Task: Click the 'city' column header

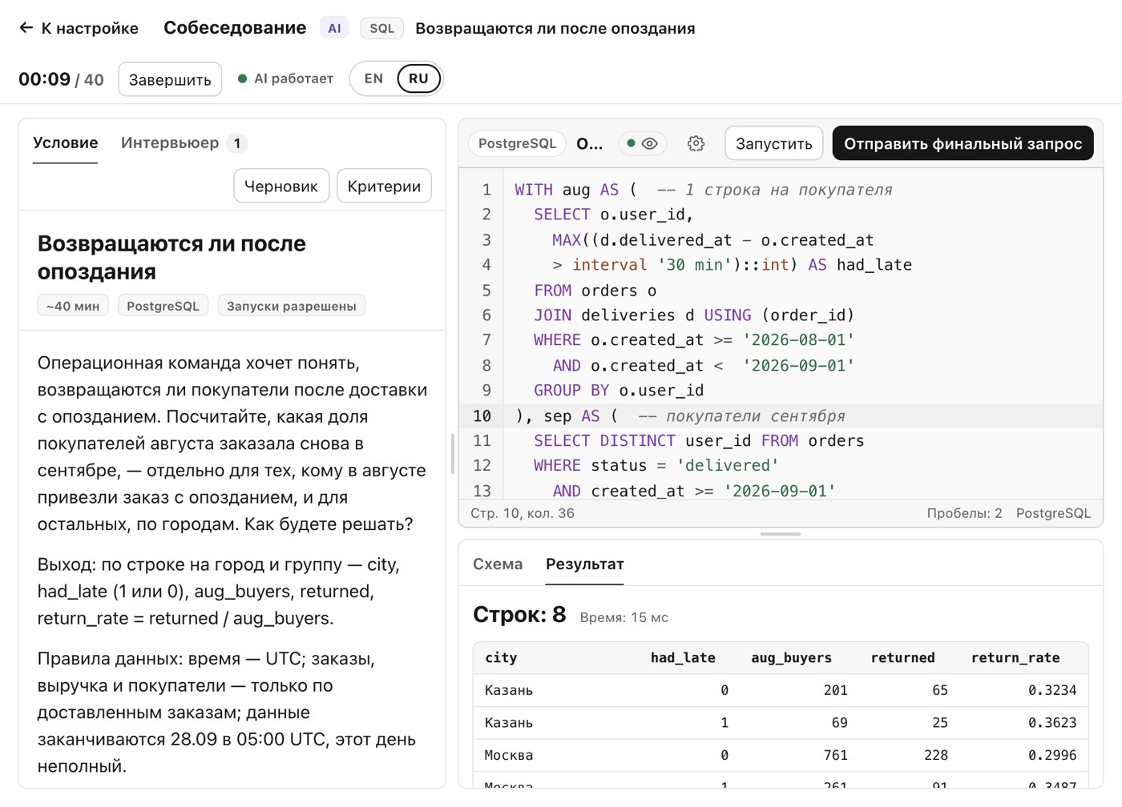Action: point(501,657)
